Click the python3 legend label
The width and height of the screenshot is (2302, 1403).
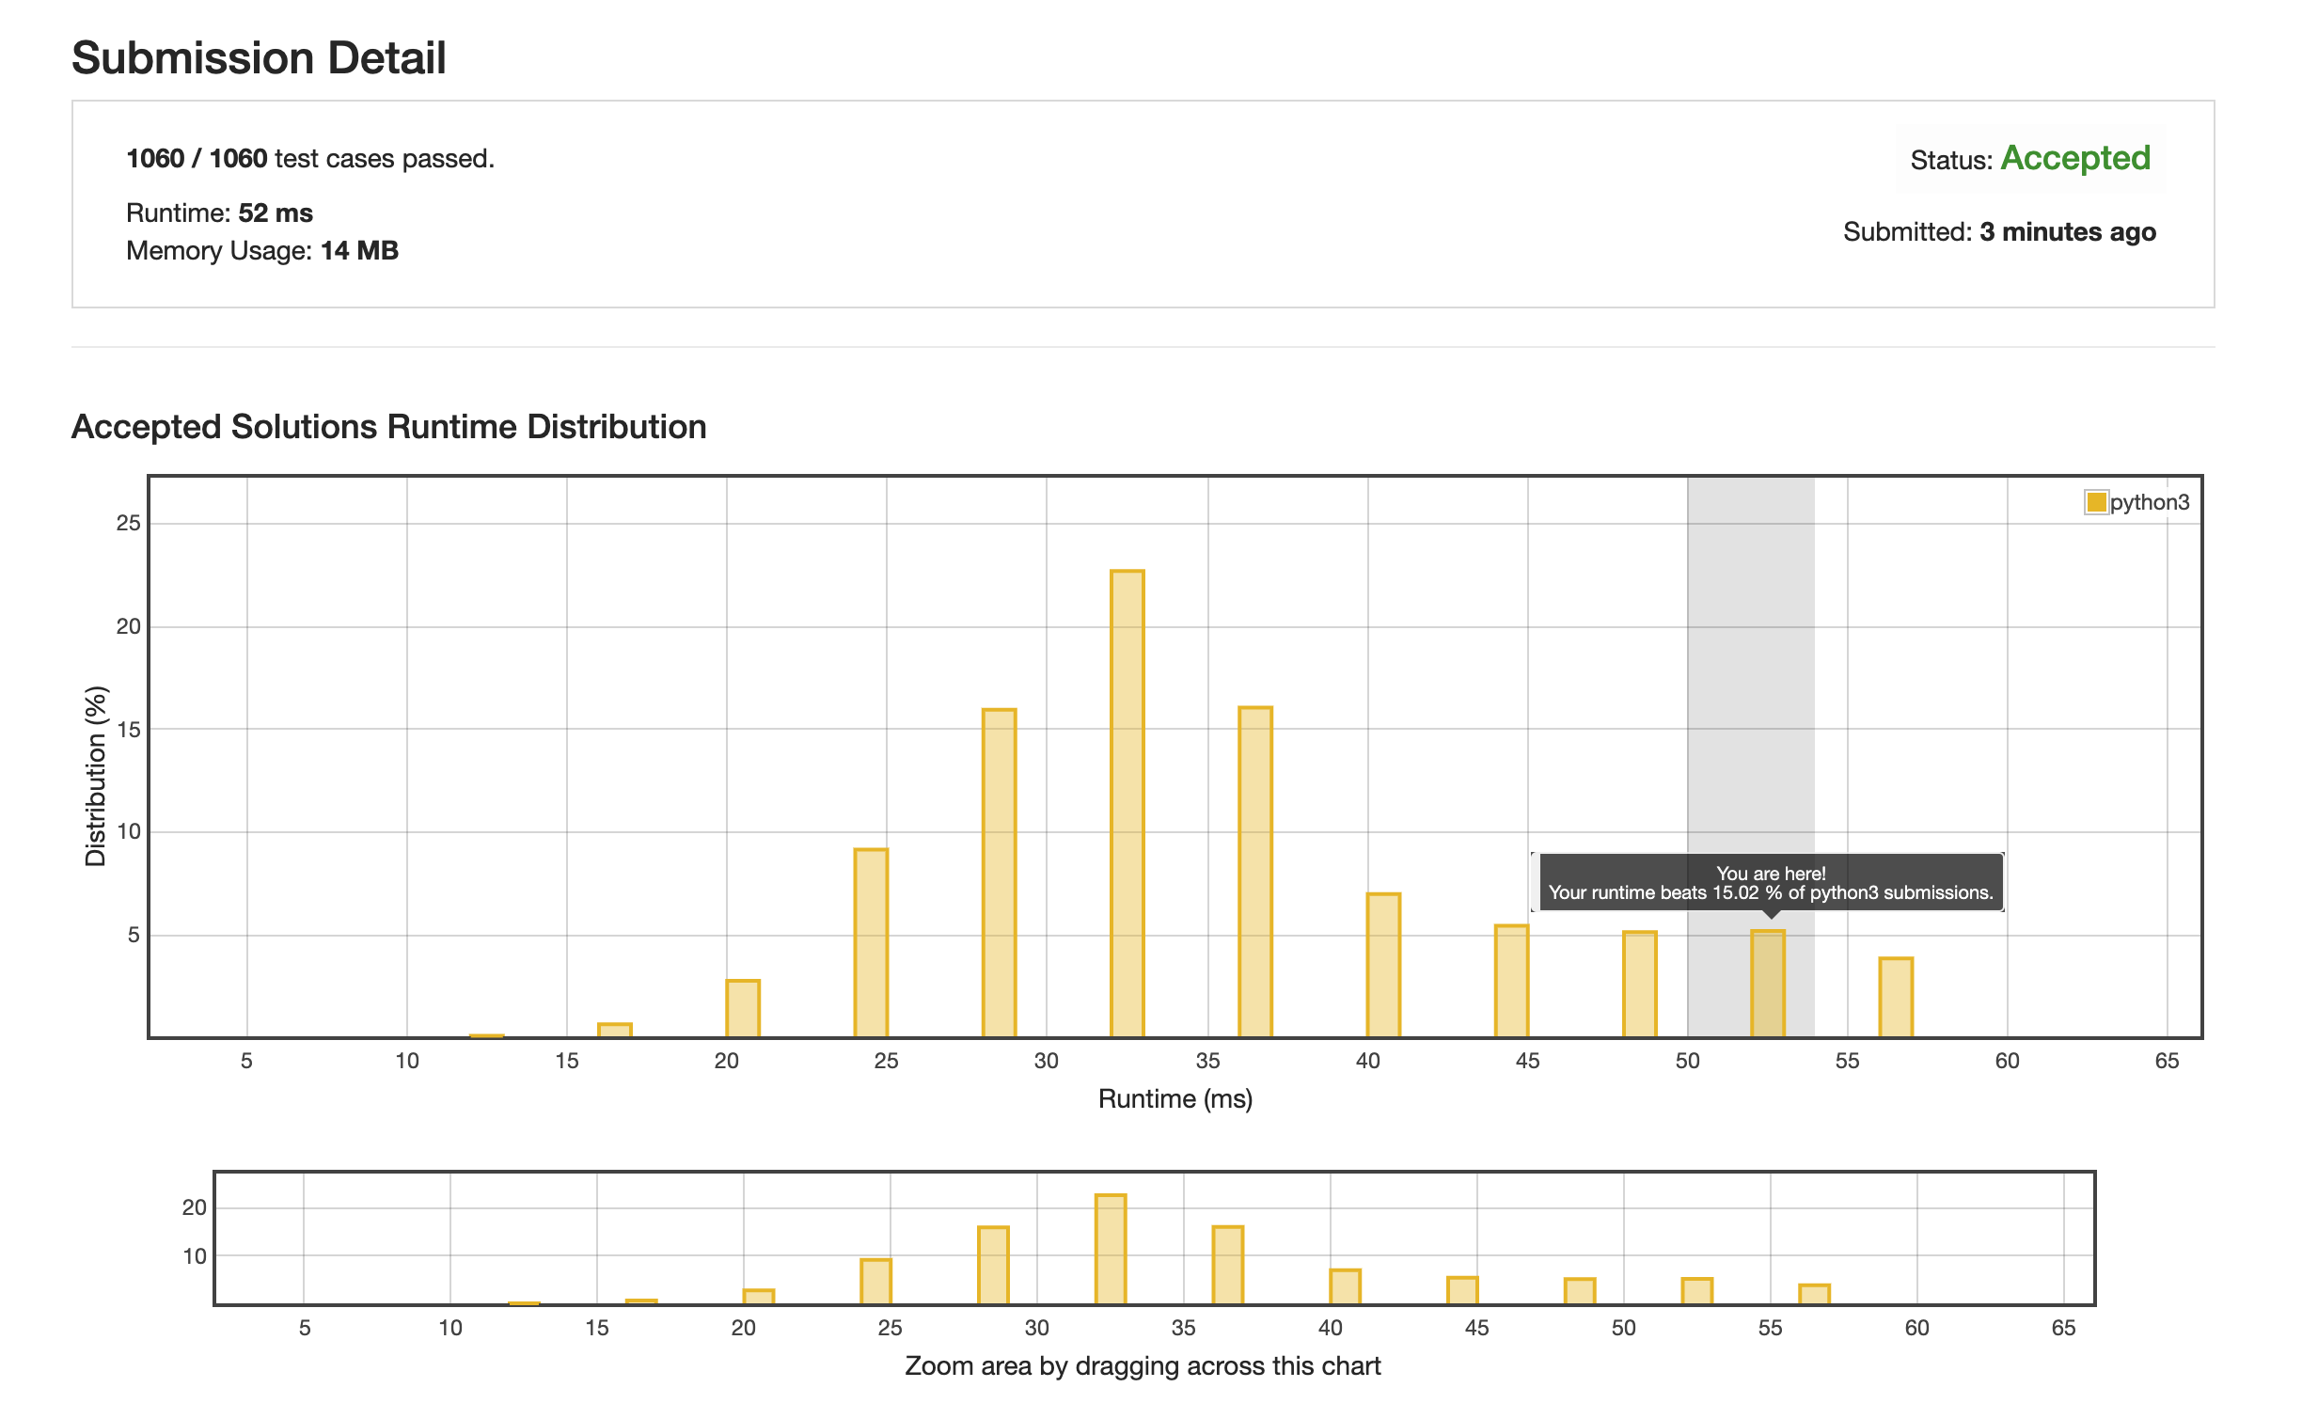2150,502
